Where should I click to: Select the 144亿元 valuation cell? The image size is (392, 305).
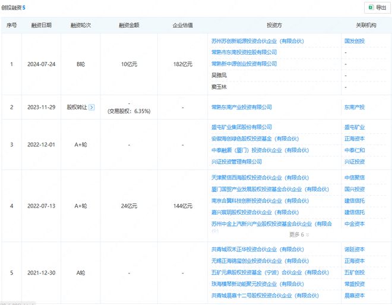pos(183,206)
